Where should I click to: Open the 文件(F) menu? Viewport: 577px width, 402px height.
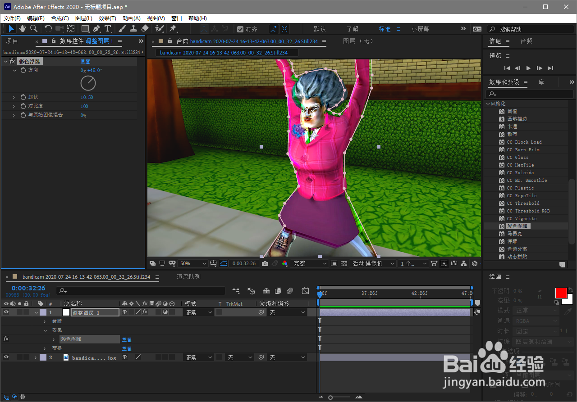pyautogui.click(x=12, y=18)
